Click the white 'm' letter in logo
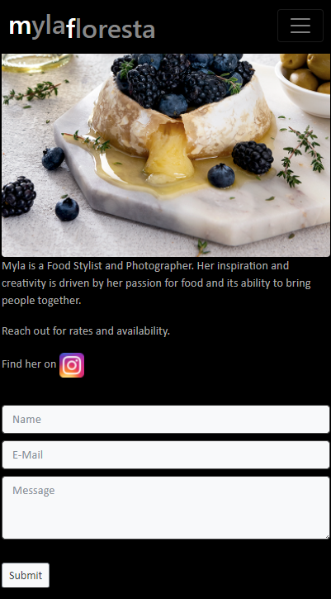This screenshot has height=599, width=331. click(x=20, y=26)
